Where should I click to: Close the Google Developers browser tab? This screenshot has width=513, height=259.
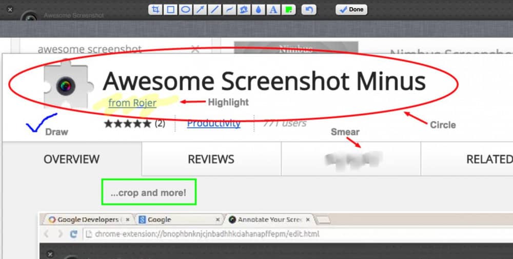tap(128, 220)
